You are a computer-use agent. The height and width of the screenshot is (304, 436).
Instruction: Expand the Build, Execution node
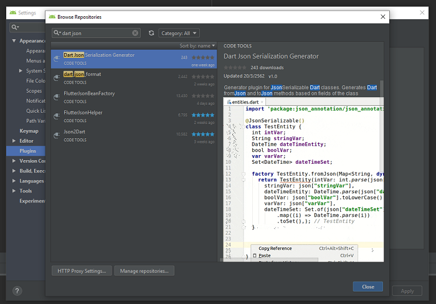point(14,171)
